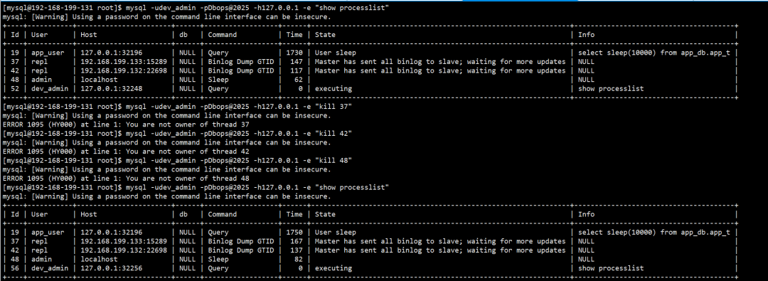Select the error line for thread 48
Image resolution: width=768 pixels, height=281 pixels.
coord(126,179)
